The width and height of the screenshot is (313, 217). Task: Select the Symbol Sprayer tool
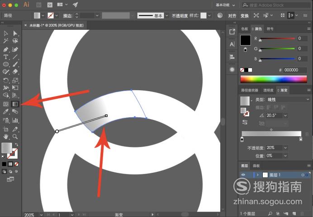(6, 120)
